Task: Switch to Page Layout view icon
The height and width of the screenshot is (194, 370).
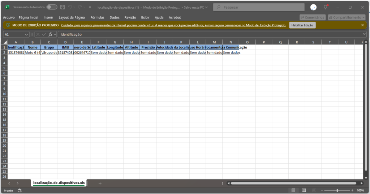Action: pyautogui.click(x=304, y=190)
